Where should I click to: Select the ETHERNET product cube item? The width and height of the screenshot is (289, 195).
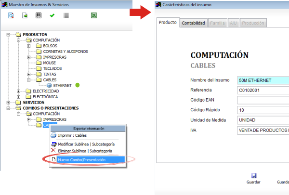tap(59, 86)
